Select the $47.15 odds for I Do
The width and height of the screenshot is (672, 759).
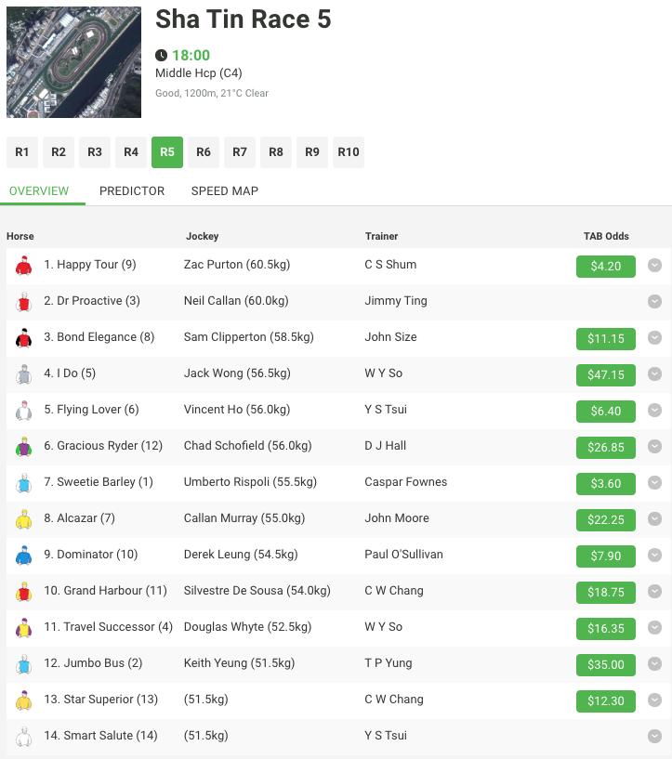tap(605, 374)
